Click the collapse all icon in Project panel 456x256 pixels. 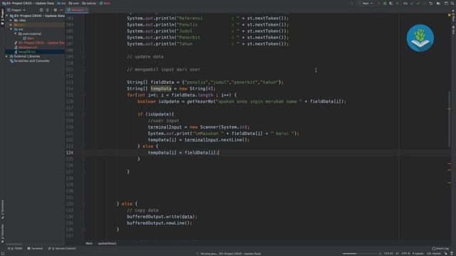point(48,10)
